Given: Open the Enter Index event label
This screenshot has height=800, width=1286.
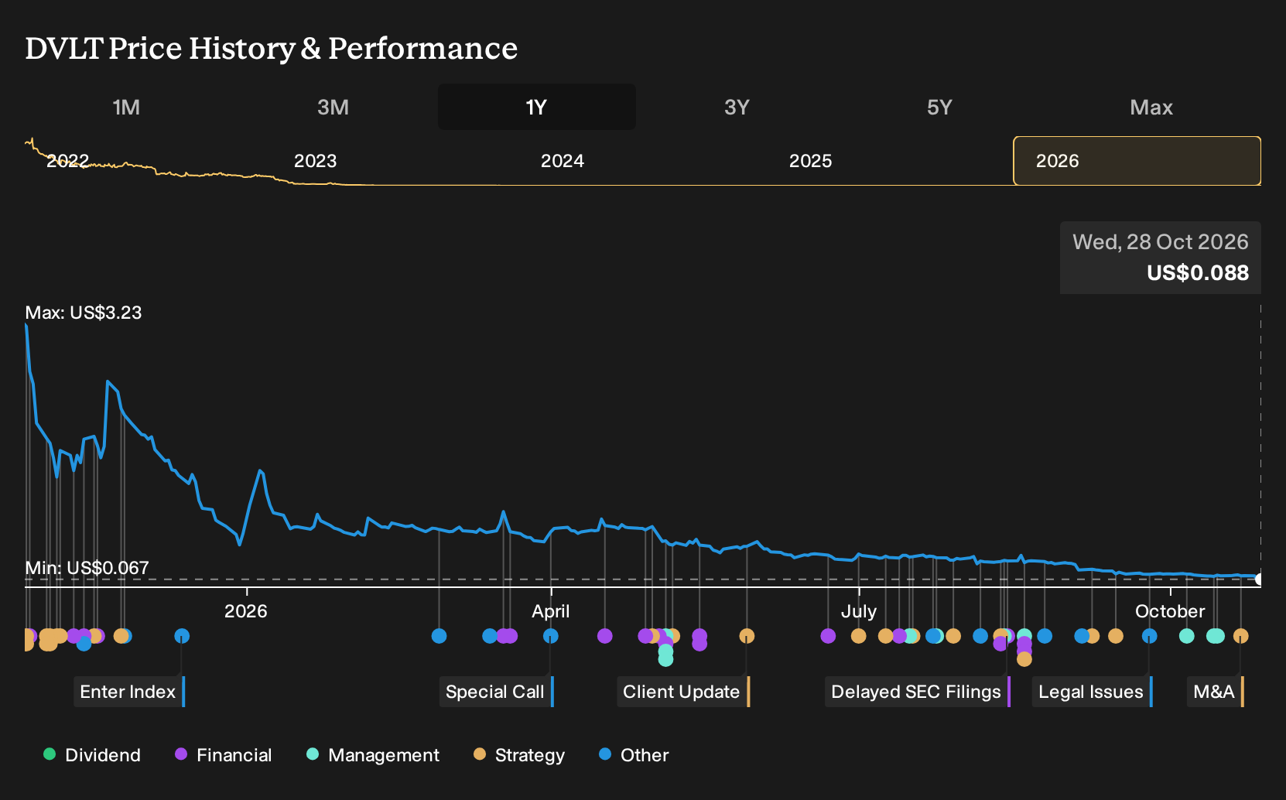Looking at the screenshot, I should (128, 692).
